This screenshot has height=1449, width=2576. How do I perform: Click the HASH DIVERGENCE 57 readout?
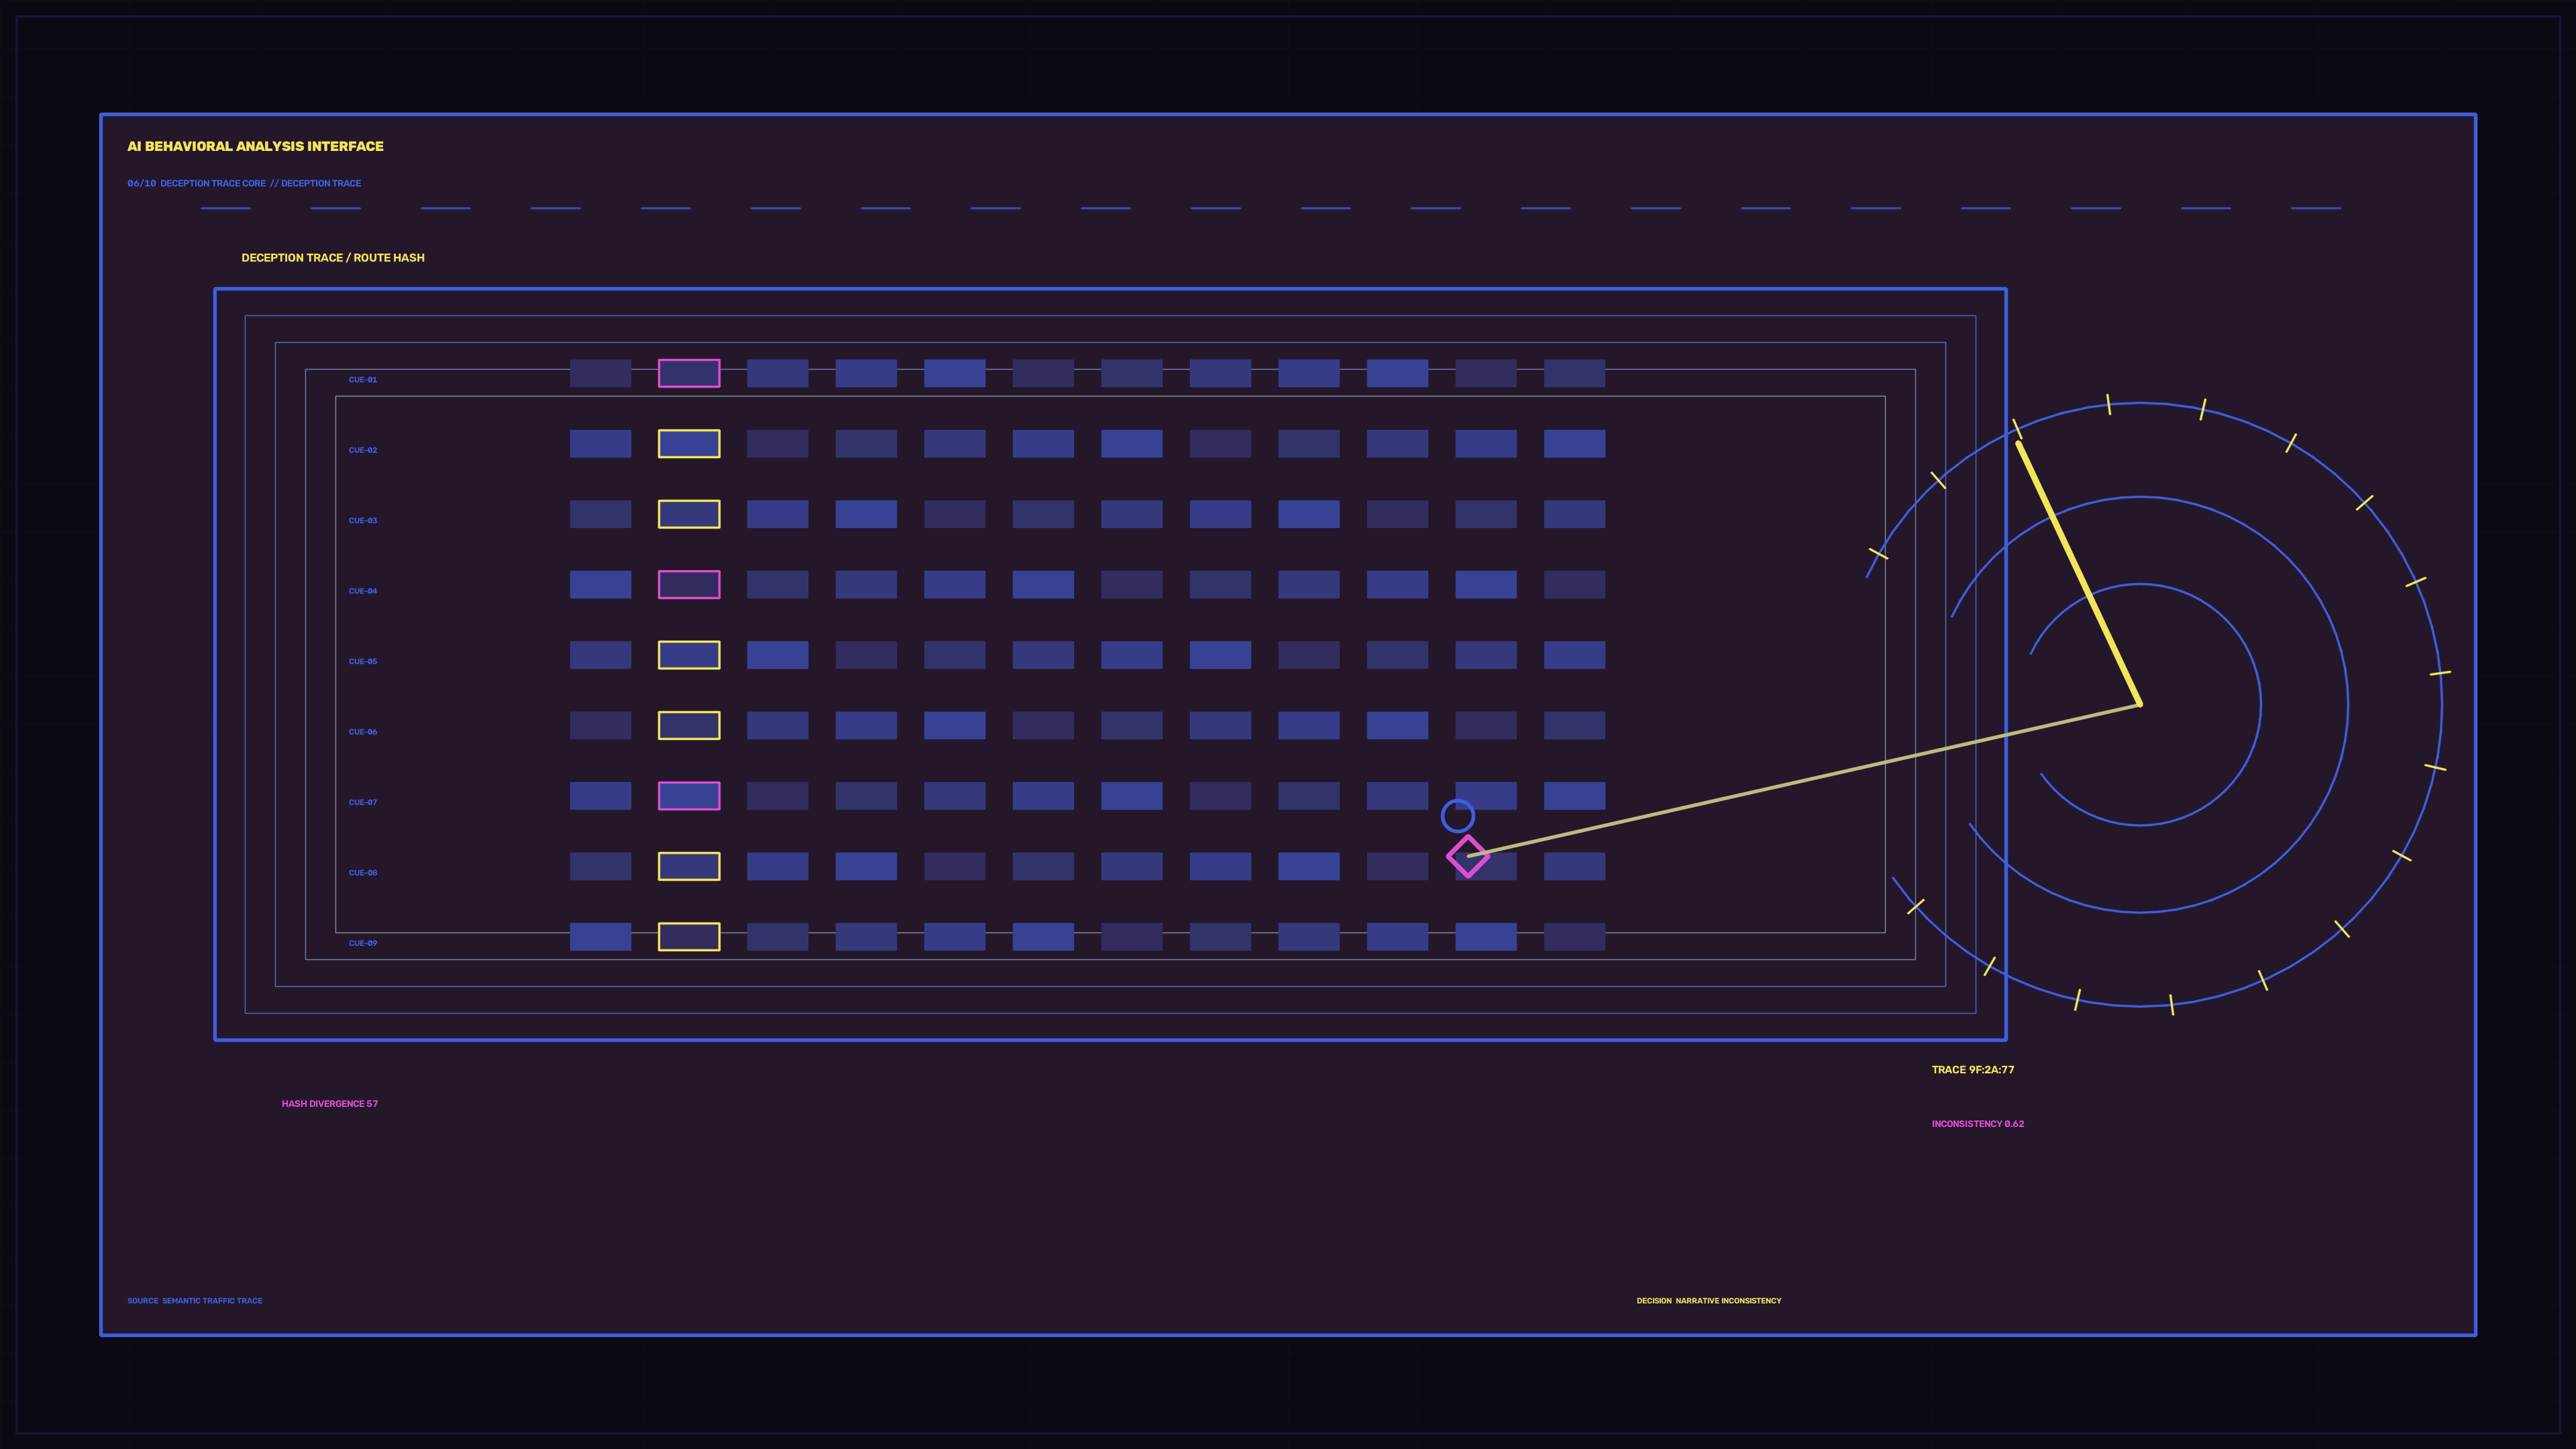(330, 1104)
